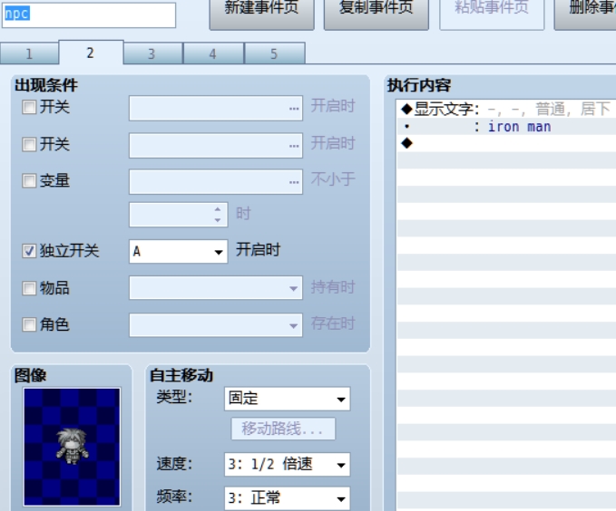Click the variable value up arrow
Viewport: 616px width, 511px height.
pos(218,209)
